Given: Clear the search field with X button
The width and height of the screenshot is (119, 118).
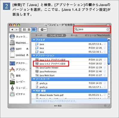Looking at the screenshot, I should pyautogui.click(x=108, y=30).
